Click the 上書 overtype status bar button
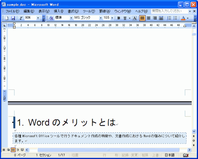 tap(155, 155)
